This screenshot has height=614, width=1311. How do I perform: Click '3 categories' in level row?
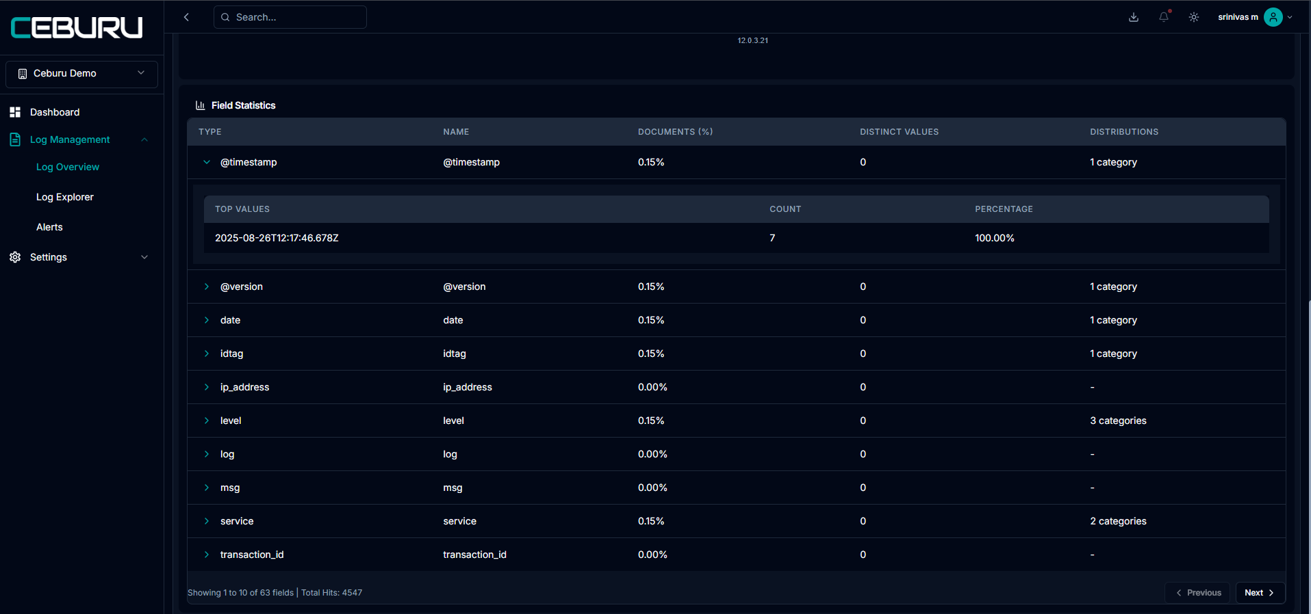coord(1118,421)
